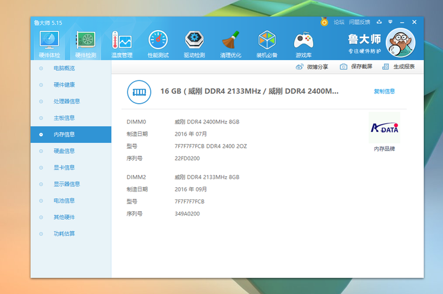
Task: Open the 硬件体检 hardware checkup icon
Action: pos(49,44)
